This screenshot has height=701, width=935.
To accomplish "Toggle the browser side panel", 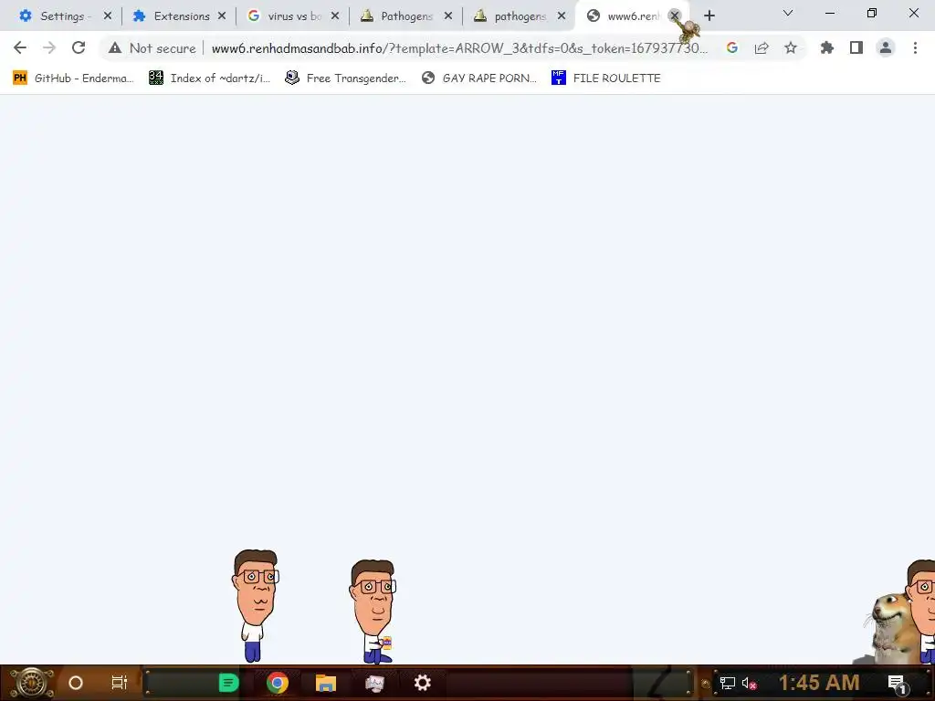I will click(856, 47).
